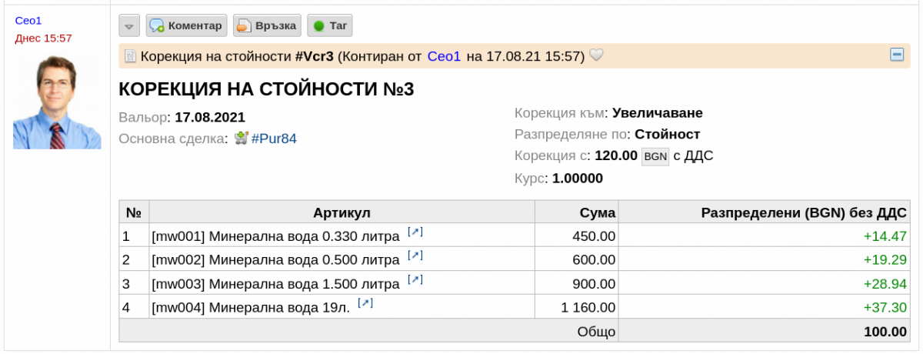This screenshot has height=354, width=923.
Task: Open external link icon for mw003
Action: 416,279
